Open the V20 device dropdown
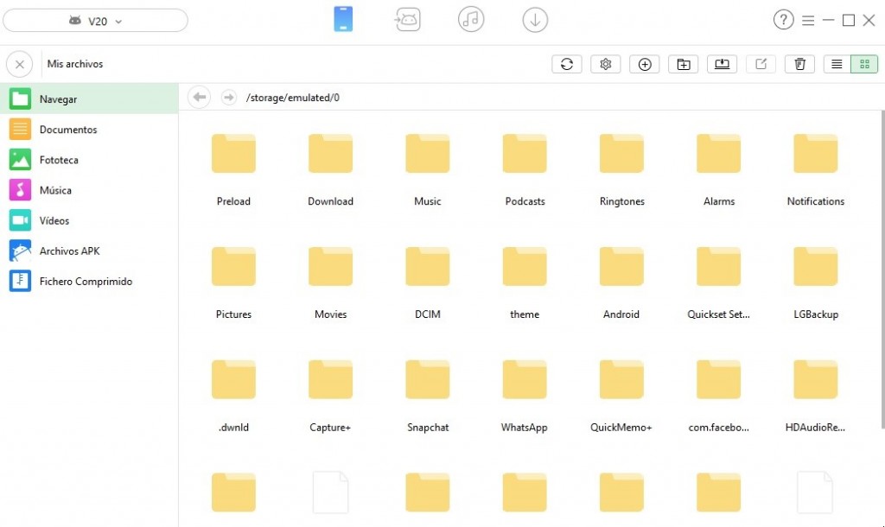The height and width of the screenshot is (527, 885). [x=95, y=21]
